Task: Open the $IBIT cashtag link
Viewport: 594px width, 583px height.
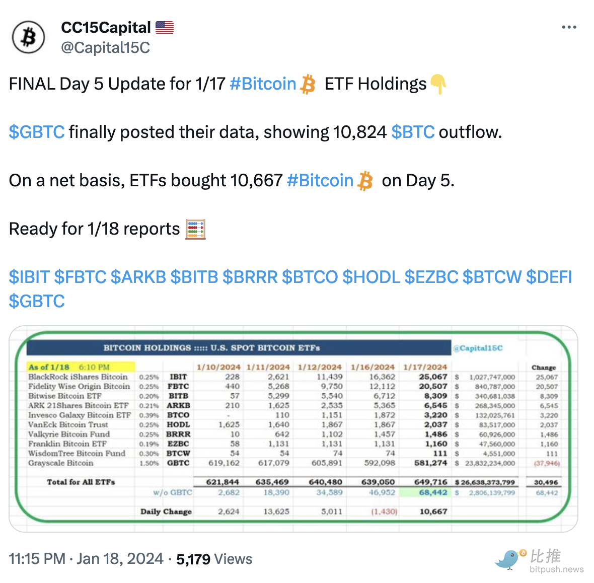Action: 29,277
